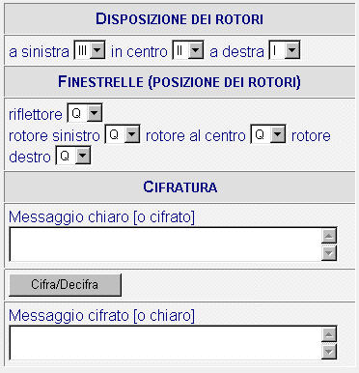Focus the Messaggio cifrato output text area
359x373 pixels.
[x=165, y=343]
